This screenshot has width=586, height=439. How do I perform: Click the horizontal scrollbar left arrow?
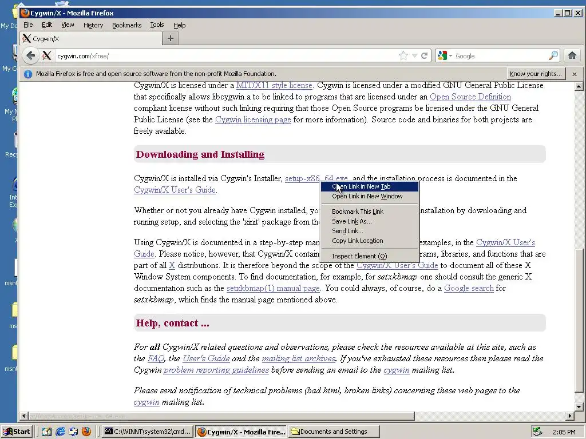click(24, 416)
